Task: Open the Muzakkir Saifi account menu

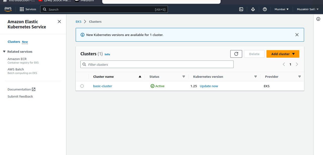Action: coord(308,9)
